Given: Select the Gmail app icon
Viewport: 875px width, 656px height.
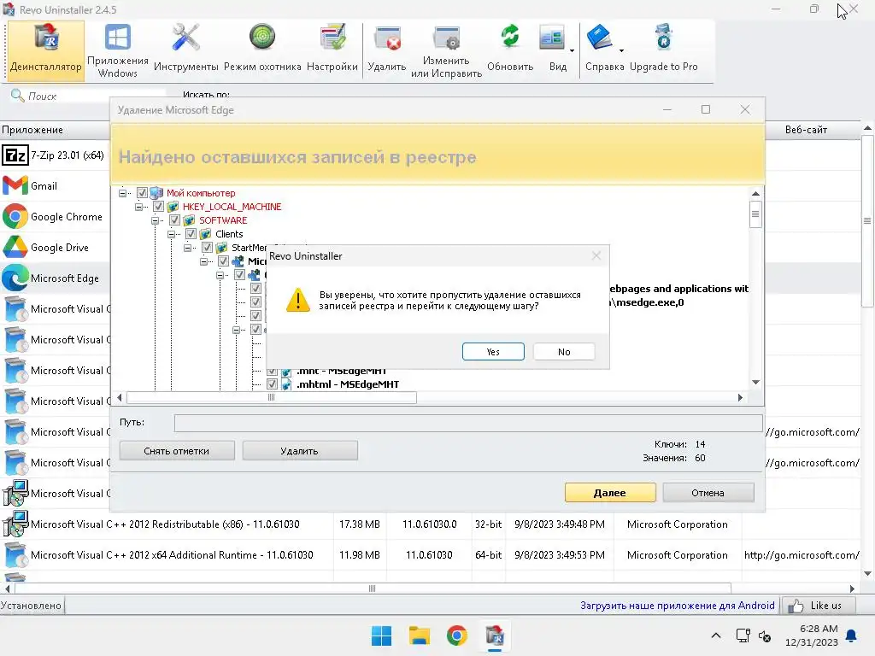Looking at the screenshot, I should (x=15, y=185).
